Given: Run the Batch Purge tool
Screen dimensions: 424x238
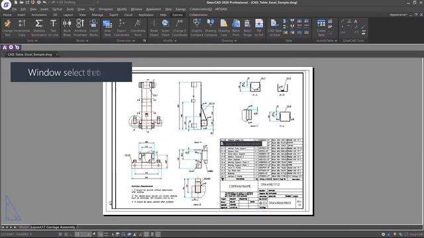Looking at the screenshot, I should (247, 28).
